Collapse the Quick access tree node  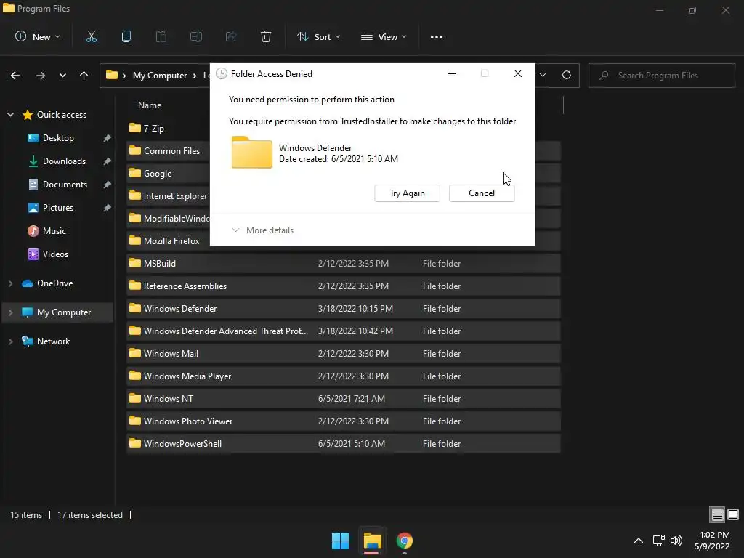pyautogui.click(x=10, y=115)
